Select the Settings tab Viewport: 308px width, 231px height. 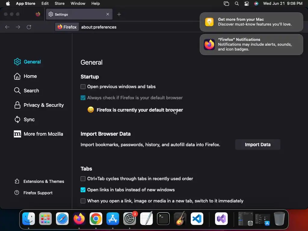click(x=79, y=14)
